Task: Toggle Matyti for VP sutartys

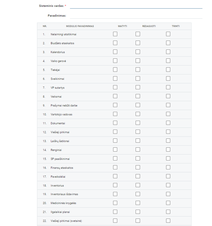Action: (115, 87)
